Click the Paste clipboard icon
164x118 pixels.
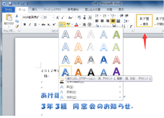(9, 17)
